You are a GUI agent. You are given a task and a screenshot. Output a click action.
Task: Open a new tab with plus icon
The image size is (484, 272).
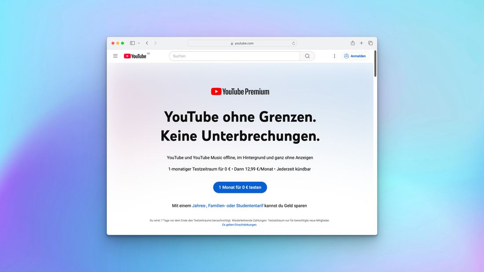click(361, 43)
